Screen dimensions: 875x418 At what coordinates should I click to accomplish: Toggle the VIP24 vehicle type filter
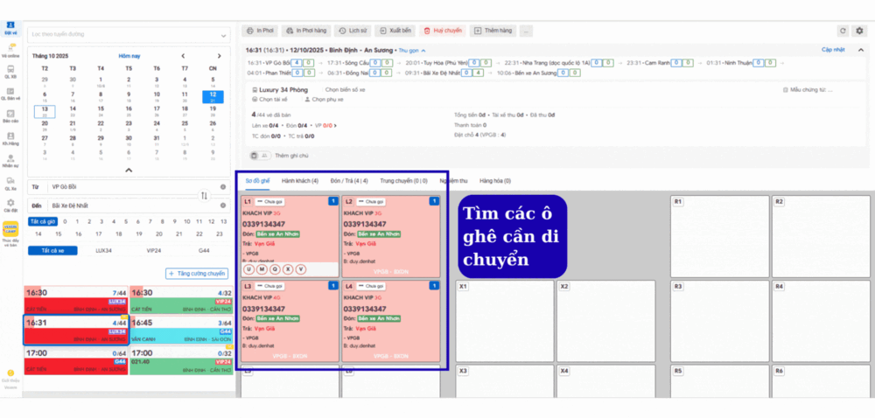[153, 250]
